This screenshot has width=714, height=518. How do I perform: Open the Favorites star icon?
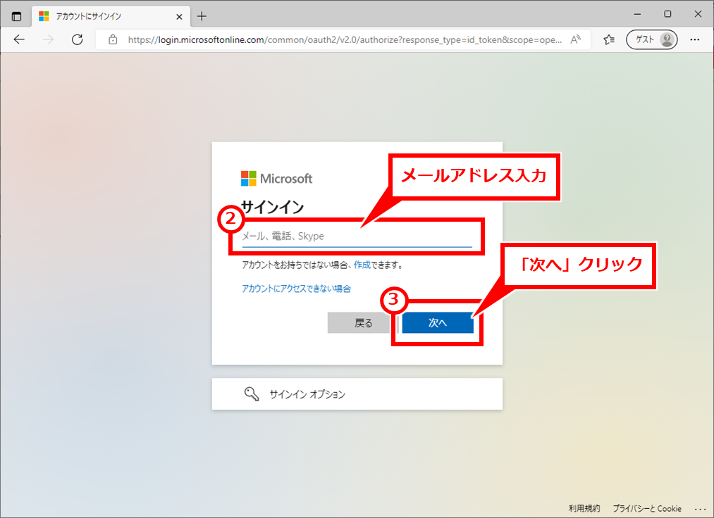click(x=609, y=39)
